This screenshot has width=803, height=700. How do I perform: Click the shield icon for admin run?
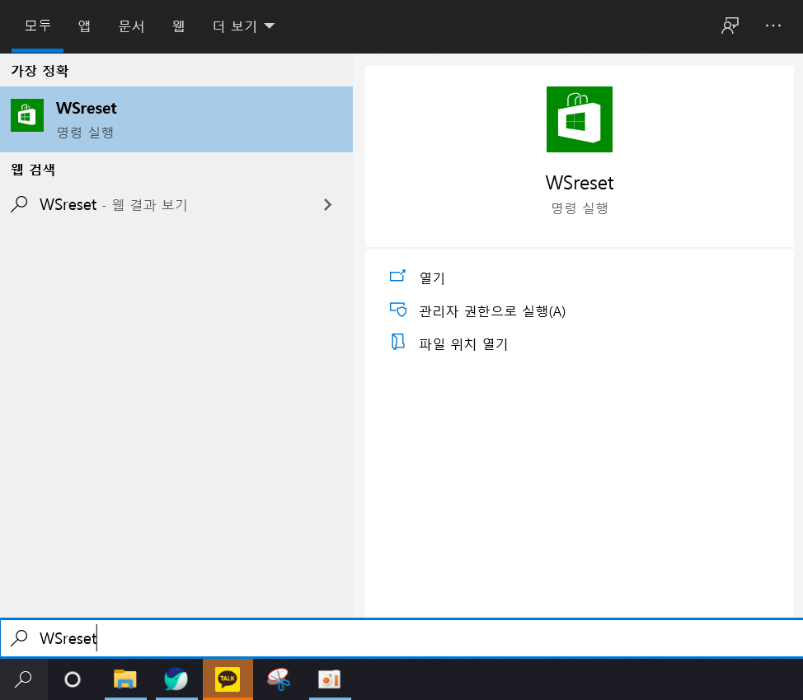(x=398, y=310)
